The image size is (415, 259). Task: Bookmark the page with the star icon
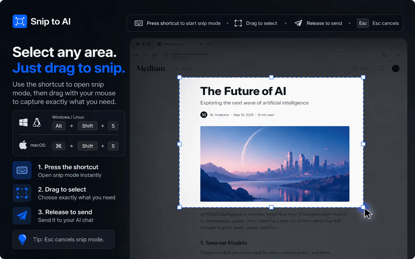click(385, 55)
